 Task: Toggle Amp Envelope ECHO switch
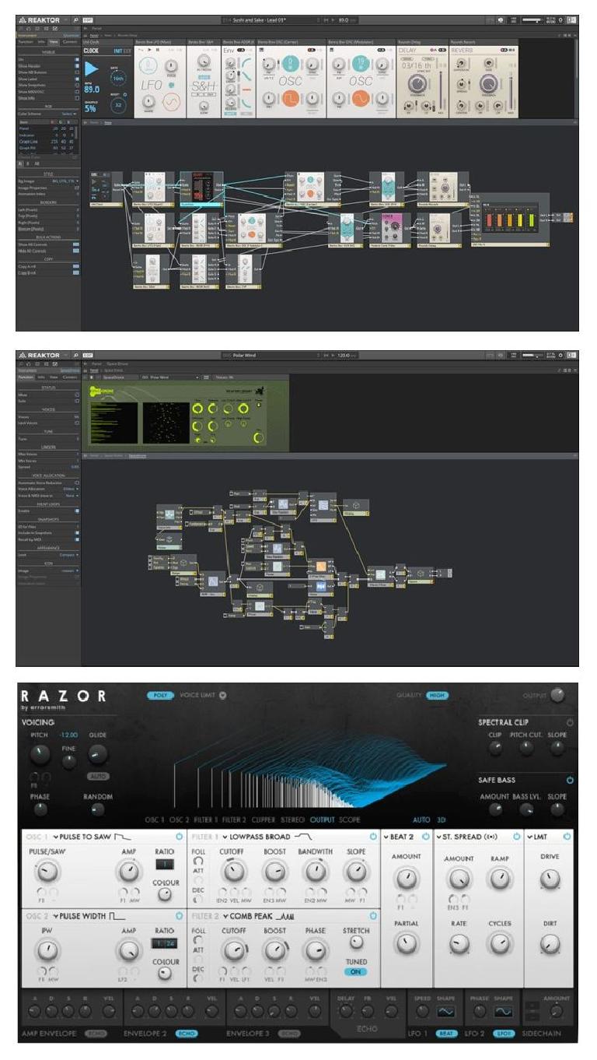[95, 1034]
